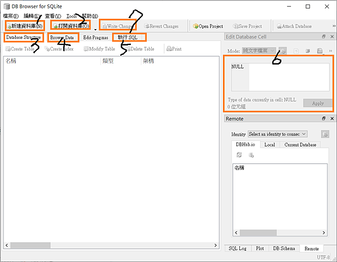This screenshot has width=337, height=262.
Task: Click the save/export icon in cell editor
Action: click(320, 51)
